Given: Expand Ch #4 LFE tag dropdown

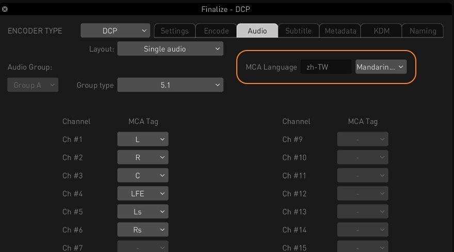Looking at the screenshot, I should 143,193.
